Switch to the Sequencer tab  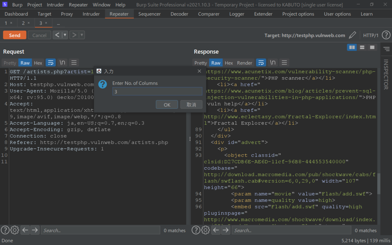coord(150,14)
